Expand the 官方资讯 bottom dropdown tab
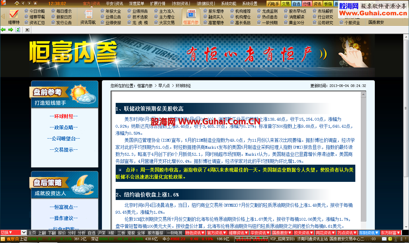 click(x=217, y=233)
